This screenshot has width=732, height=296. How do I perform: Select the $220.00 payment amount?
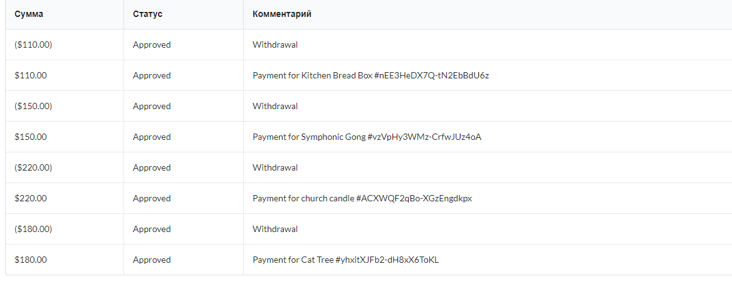31,198
